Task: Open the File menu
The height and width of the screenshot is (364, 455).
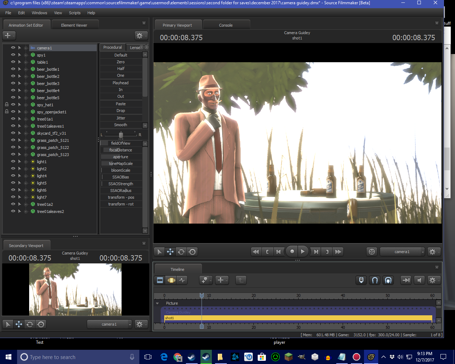Action: [8, 13]
